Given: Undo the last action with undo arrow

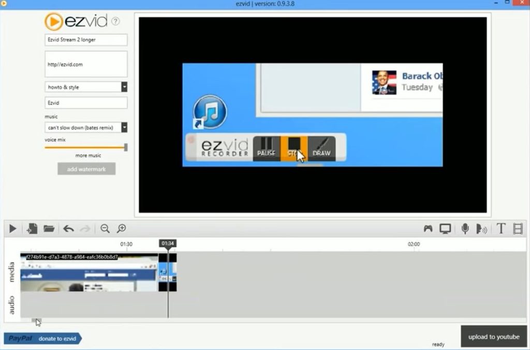Looking at the screenshot, I should click(x=69, y=229).
